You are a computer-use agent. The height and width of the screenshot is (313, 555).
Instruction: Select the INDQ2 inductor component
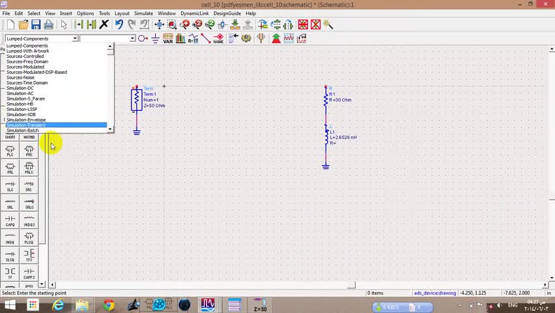29,220
